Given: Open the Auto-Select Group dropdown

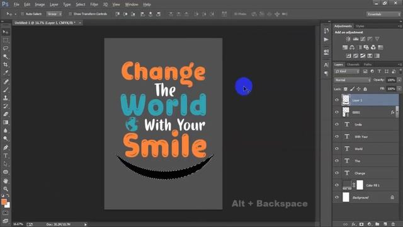Looking at the screenshot, I should [54, 14].
